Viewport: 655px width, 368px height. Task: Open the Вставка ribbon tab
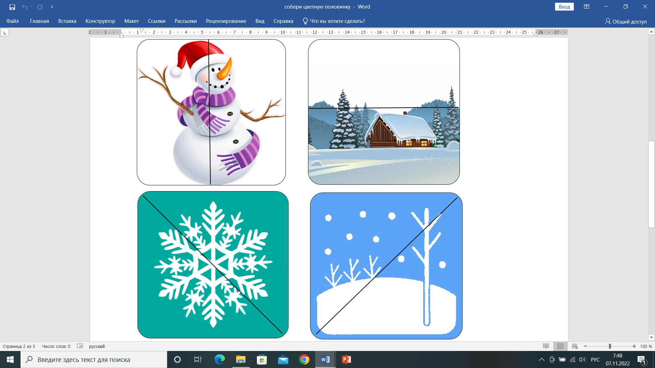click(x=67, y=21)
